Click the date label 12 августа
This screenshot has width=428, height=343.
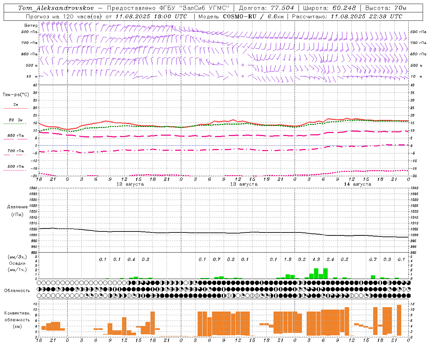130,184
